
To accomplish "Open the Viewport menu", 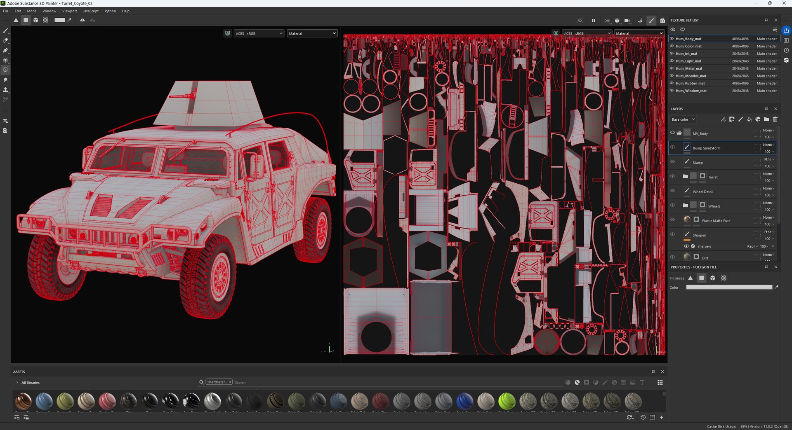I will pos(69,11).
